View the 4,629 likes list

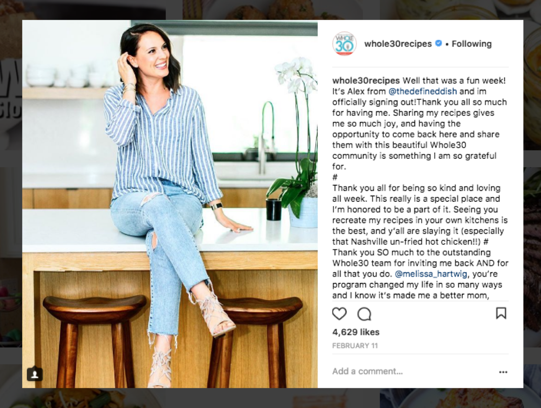coord(356,332)
